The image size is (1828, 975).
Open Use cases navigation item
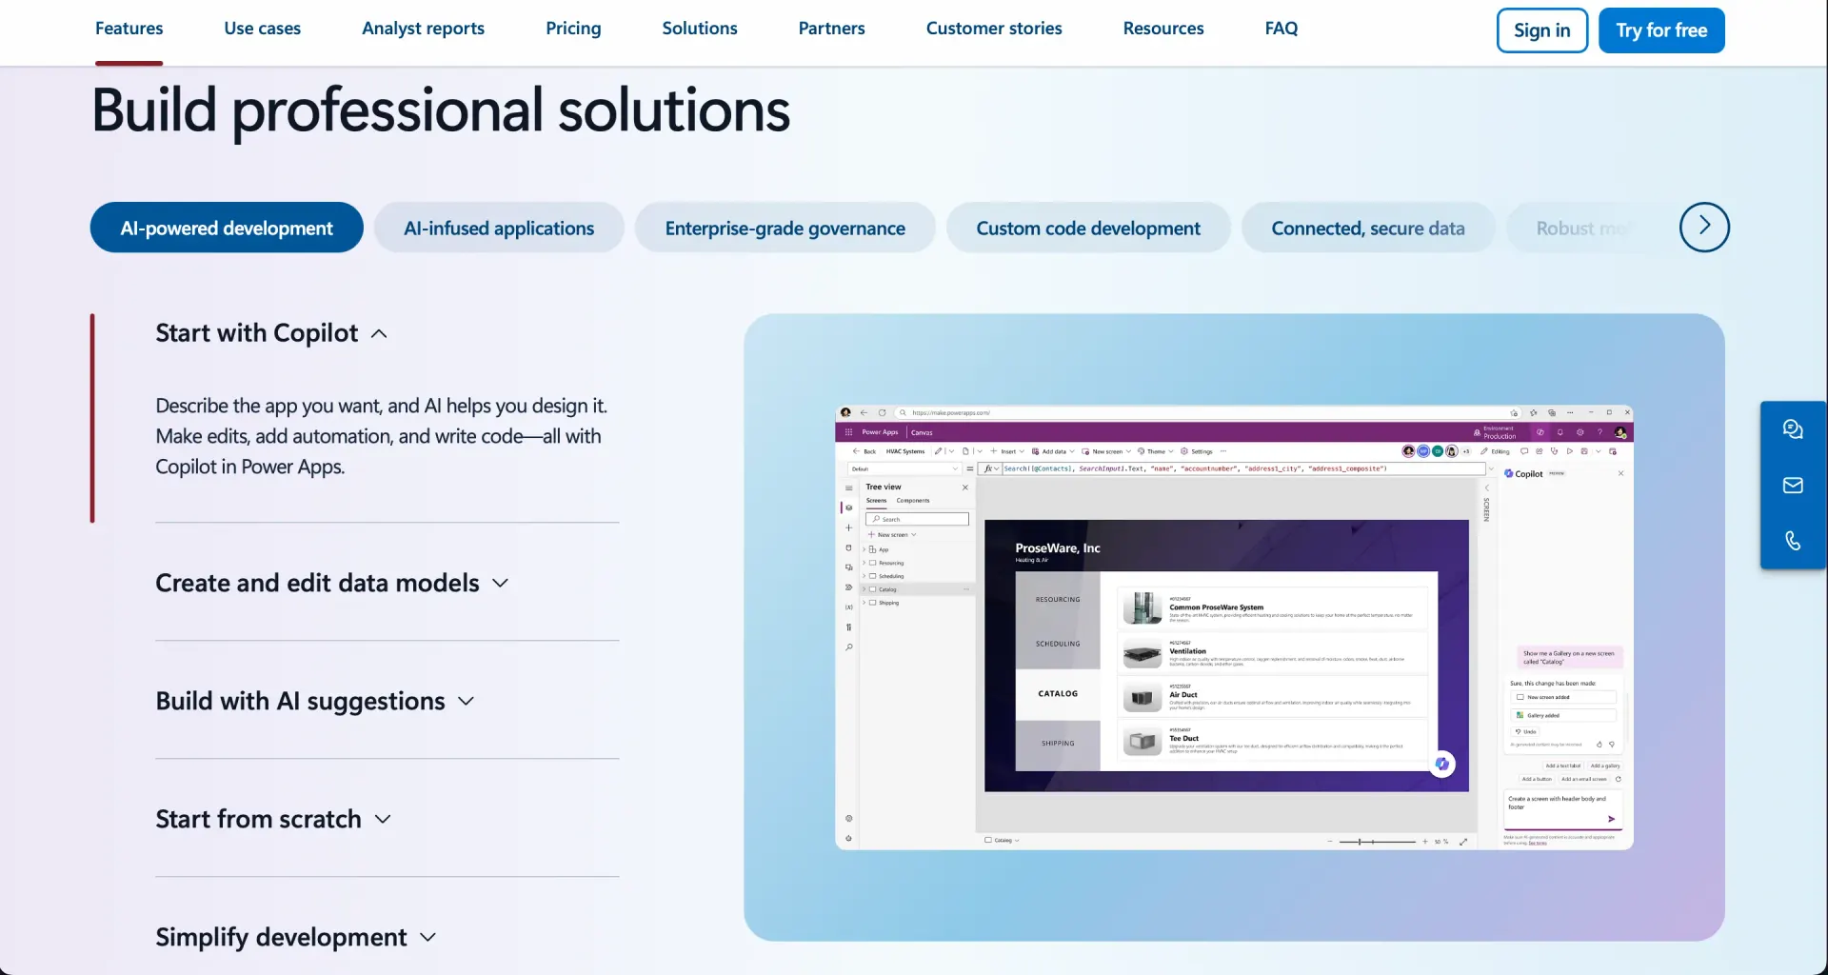coord(263,29)
